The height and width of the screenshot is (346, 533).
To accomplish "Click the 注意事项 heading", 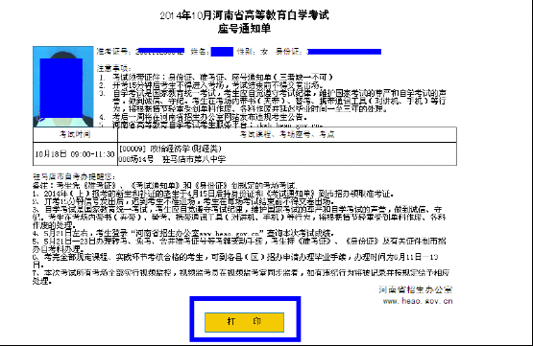I will click(x=114, y=68).
